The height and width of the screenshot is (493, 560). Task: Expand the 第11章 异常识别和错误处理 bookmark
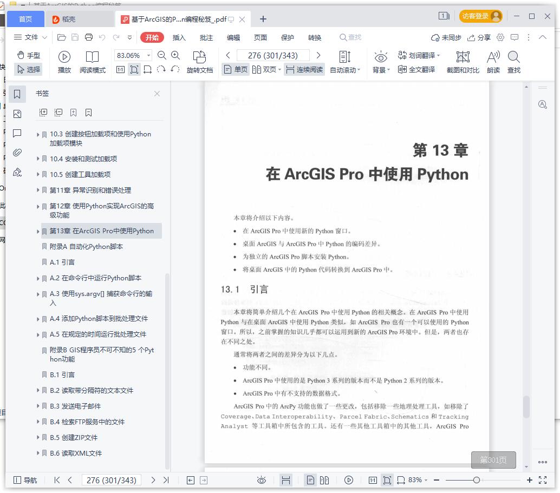tap(38, 190)
